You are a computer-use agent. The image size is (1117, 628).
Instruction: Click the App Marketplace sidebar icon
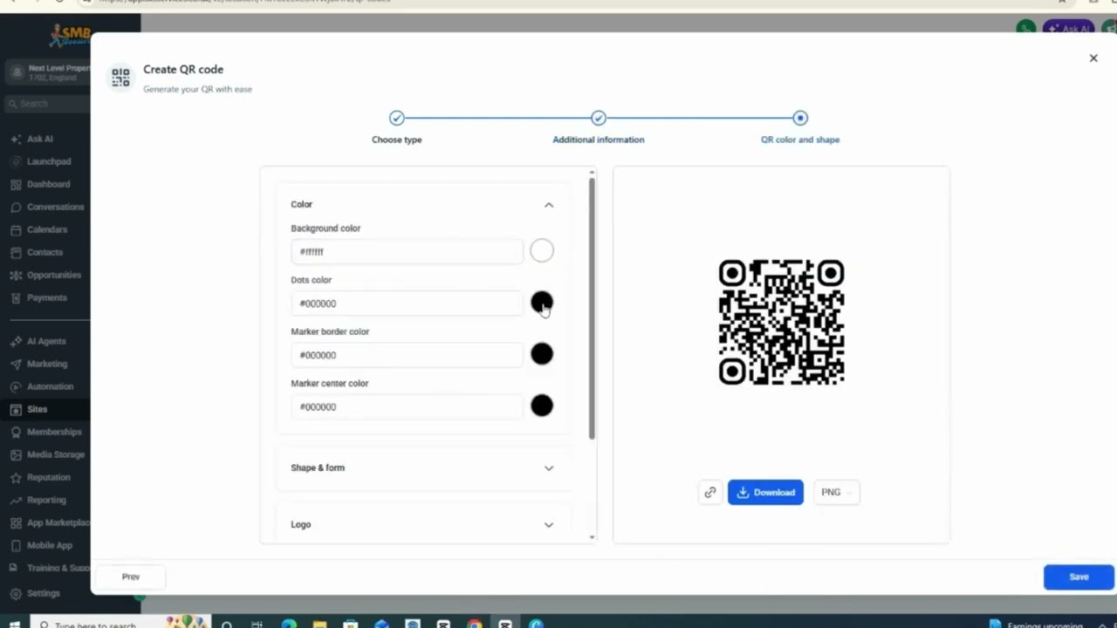coord(16,522)
